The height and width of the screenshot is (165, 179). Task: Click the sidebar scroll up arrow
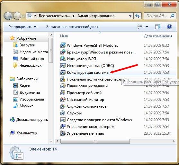tap(51, 35)
